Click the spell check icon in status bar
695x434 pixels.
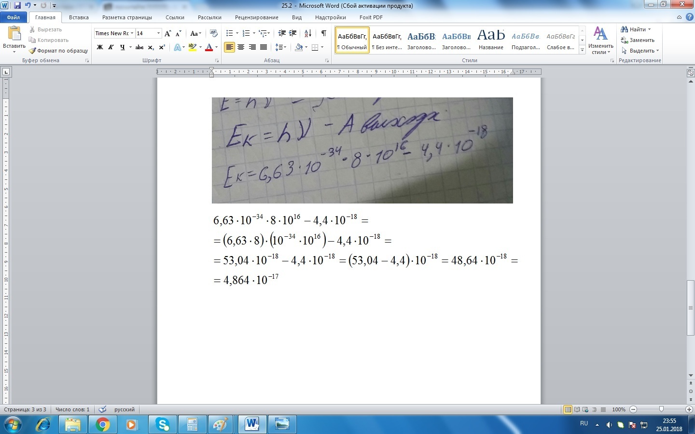pos(102,409)
